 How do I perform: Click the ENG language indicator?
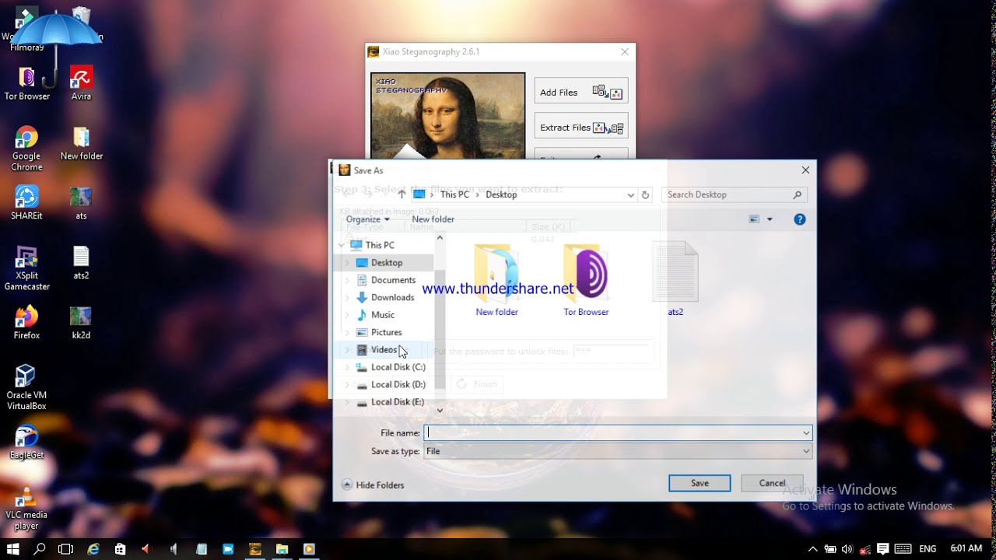(x=928, y=549)
